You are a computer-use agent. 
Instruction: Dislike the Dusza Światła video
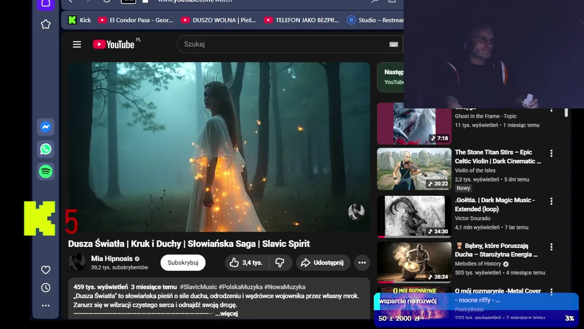(280, 263)
